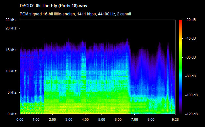205x127 pixels.
Task: Click the 0 kHz axis label
Action: [x=12, y=114]
